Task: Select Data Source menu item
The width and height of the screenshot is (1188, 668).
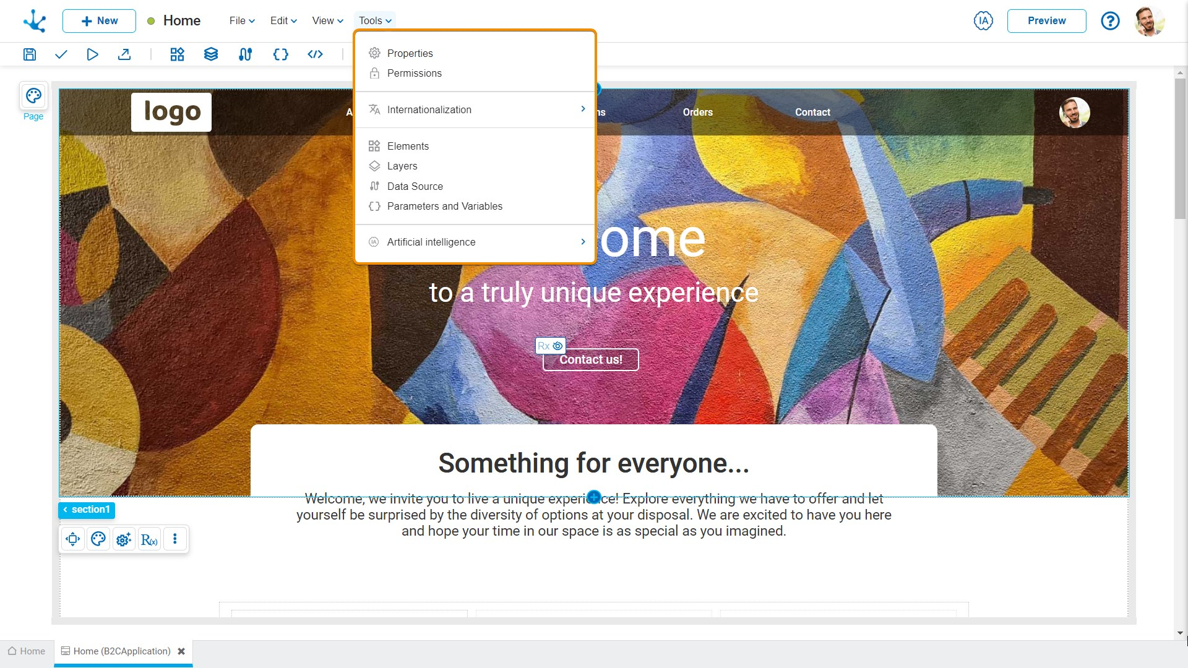Action: pos(415,186)
